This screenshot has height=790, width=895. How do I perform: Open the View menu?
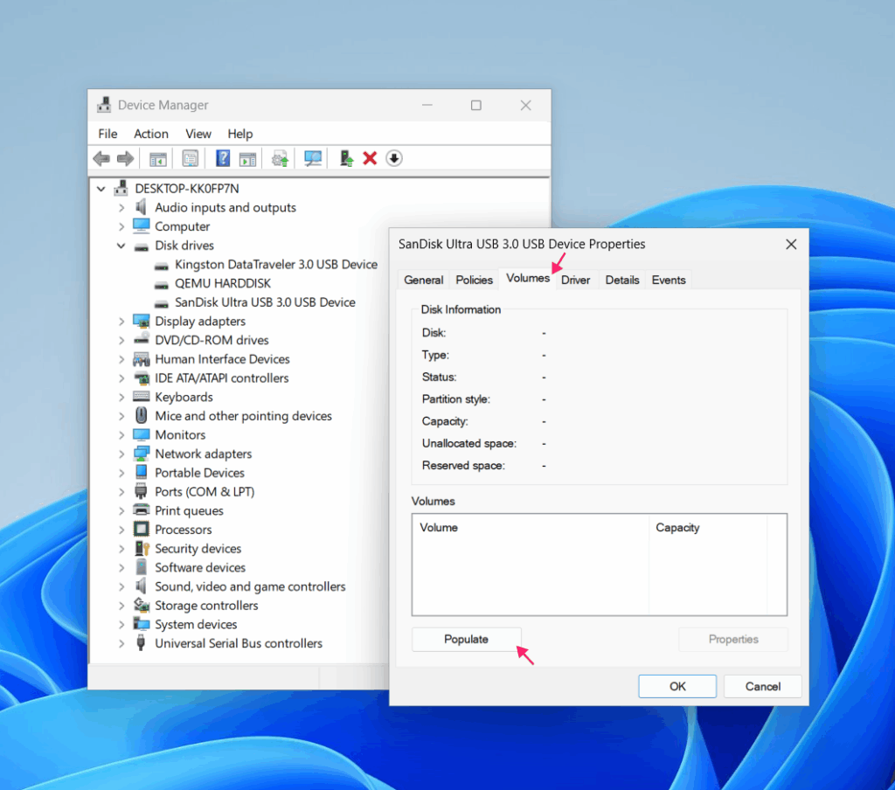click(198, 134)
